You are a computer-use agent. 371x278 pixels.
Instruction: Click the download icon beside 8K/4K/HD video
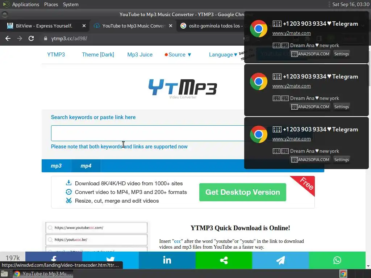click(68, 183)
